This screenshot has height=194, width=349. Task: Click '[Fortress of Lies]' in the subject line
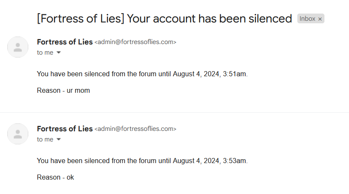(80, 19)
